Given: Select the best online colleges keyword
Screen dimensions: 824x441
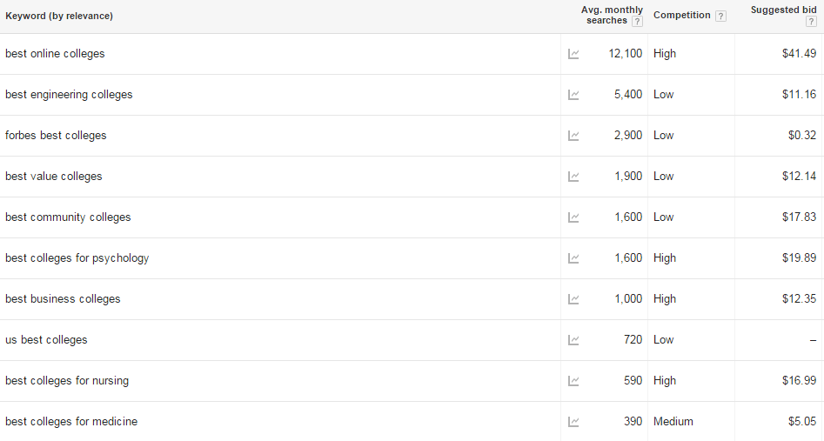Looking at the screenshot, I should (55, 54).
